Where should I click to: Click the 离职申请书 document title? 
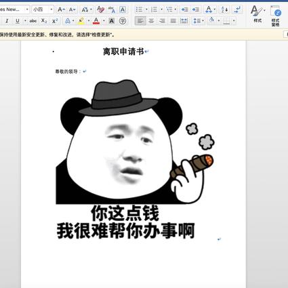pyautogui.click(x=123, y=52)
